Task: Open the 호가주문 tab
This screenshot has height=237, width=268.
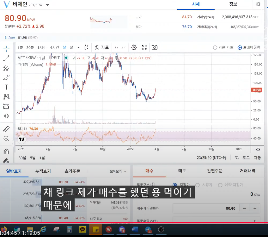Action: (x=72, y=171)
